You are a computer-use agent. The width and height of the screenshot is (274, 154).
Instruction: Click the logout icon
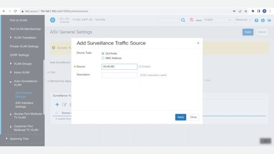pyautogui.click(x=269, y=20)
